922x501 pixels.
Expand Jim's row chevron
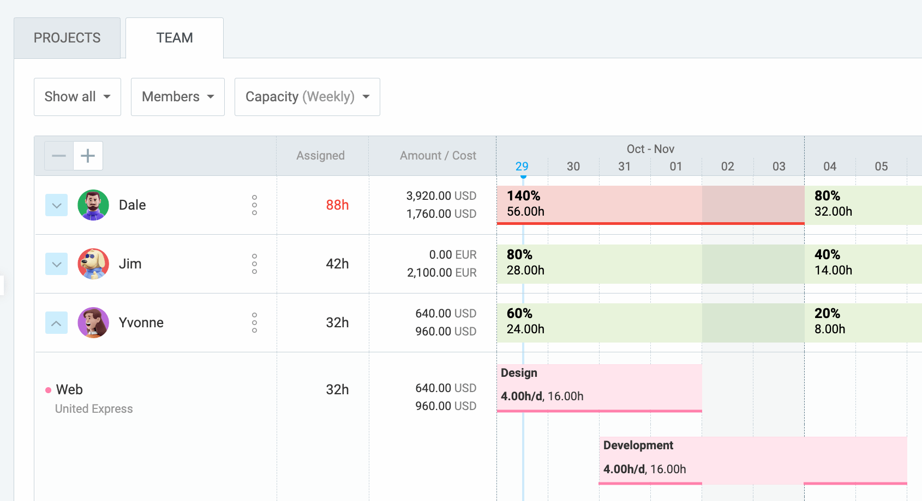[x=56, y=264]
